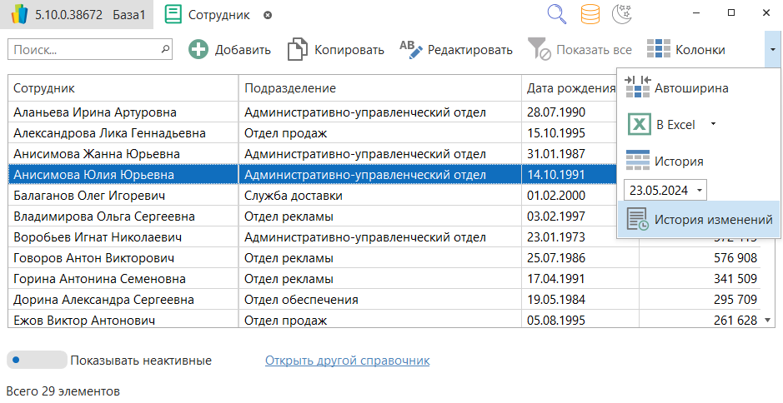Open the Колонки columns grid icon

[x=659, y=50]
